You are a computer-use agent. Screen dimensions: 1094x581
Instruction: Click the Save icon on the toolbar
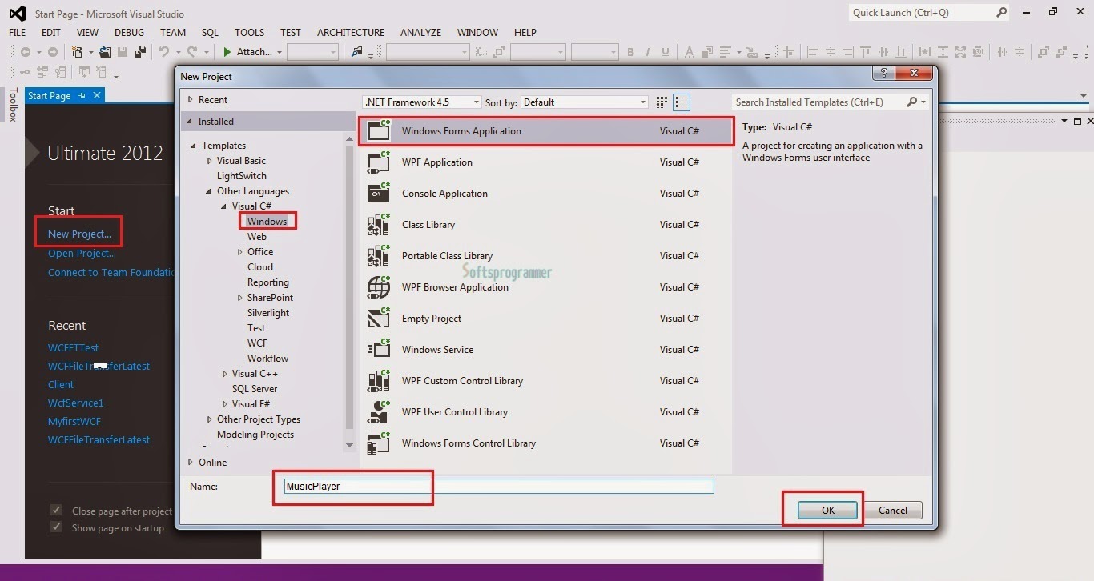click(x=122, y=51)
